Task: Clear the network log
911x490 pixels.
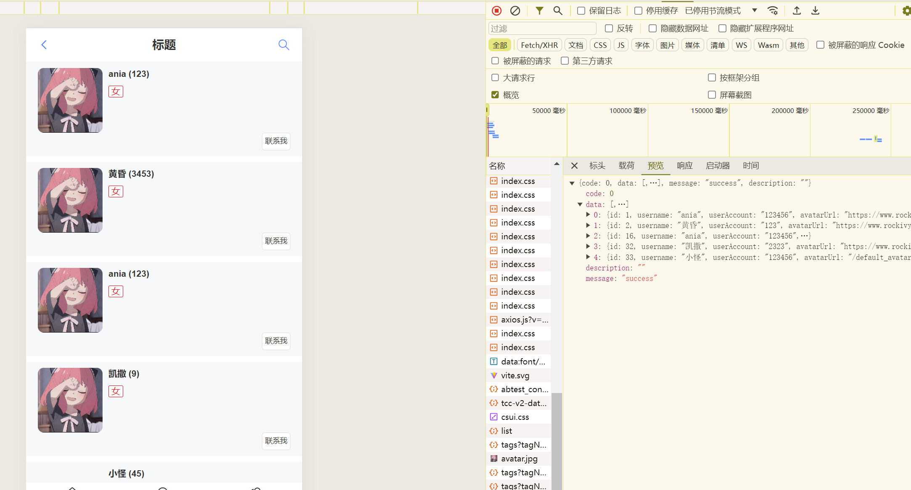Action: (515, 11)
